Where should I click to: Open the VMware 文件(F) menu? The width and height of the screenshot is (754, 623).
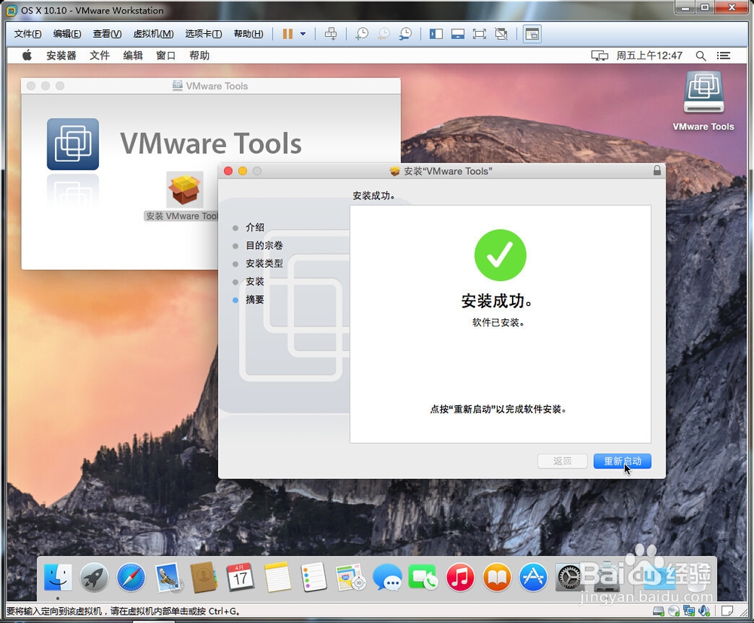pyautogui.click(x=27, y=34)
